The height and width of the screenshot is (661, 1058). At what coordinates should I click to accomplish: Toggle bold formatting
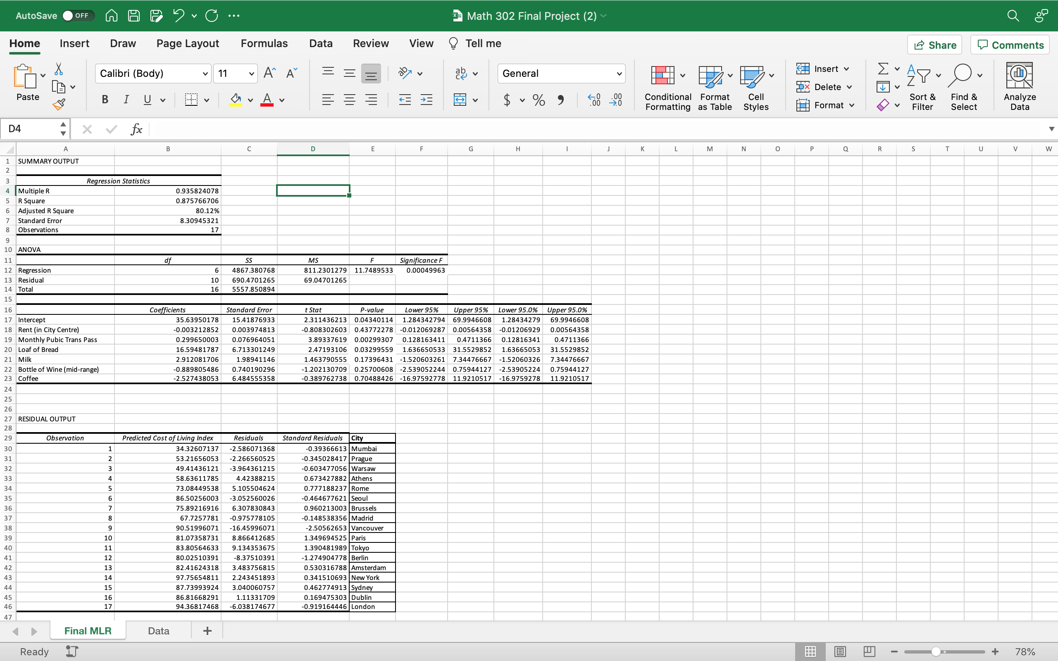[x=105, y=100]
